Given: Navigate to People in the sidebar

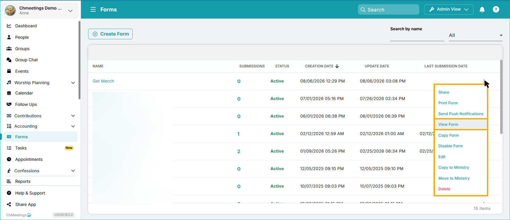Looking at the screenshot, I should coord(22,37).
